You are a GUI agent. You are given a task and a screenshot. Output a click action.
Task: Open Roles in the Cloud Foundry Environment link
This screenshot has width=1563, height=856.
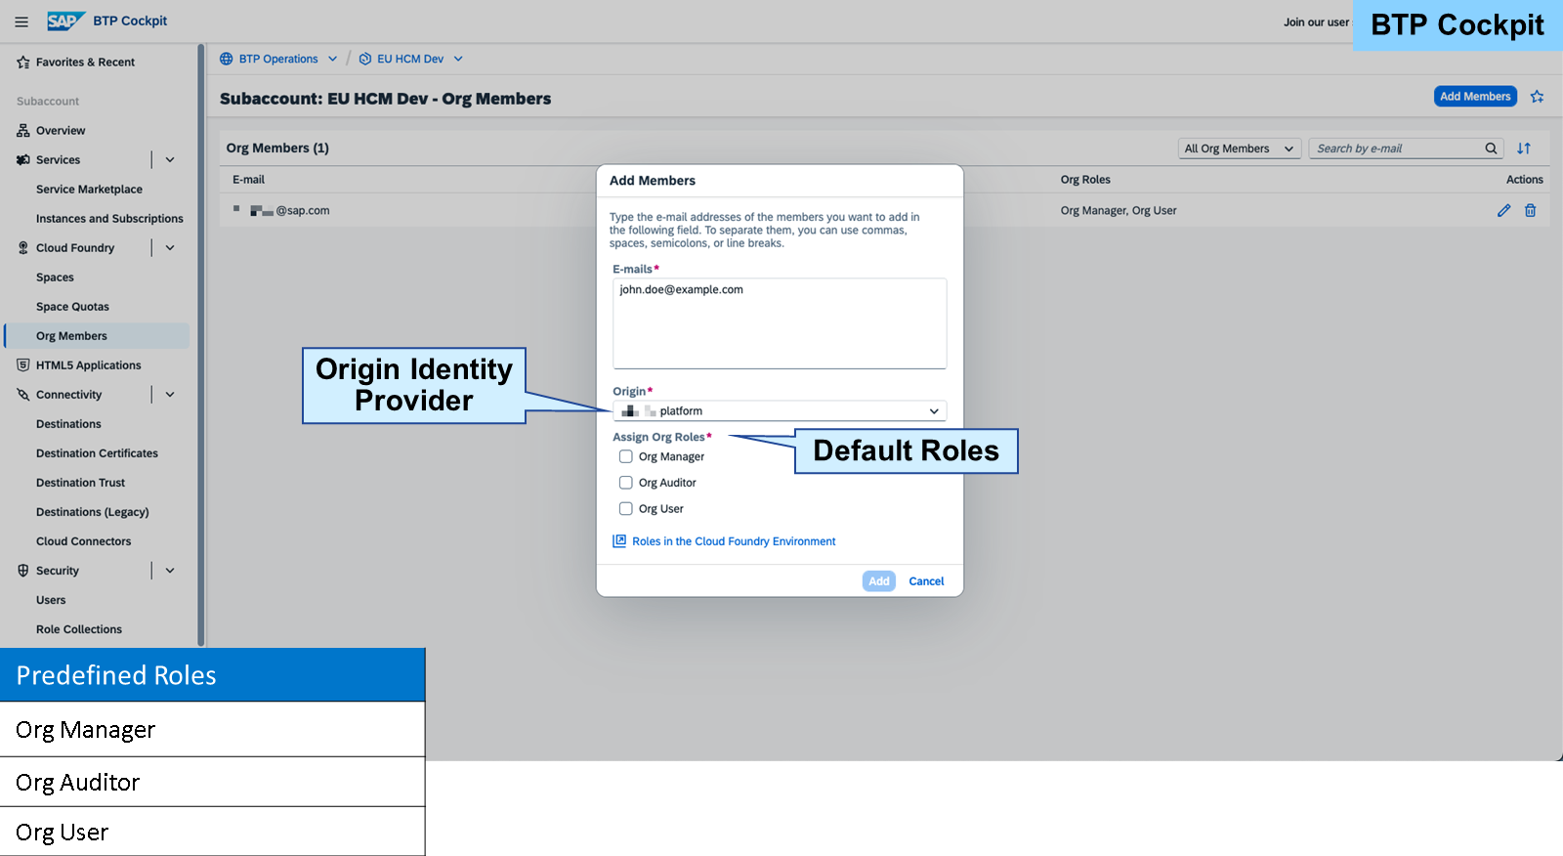point(734,541)
